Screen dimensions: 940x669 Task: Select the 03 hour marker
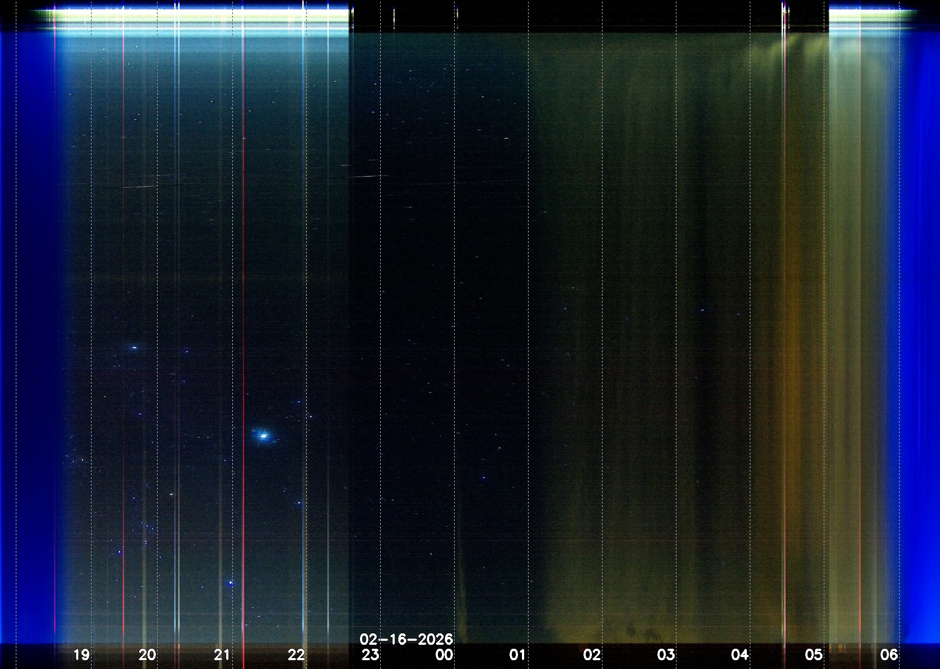coord(666,654)
